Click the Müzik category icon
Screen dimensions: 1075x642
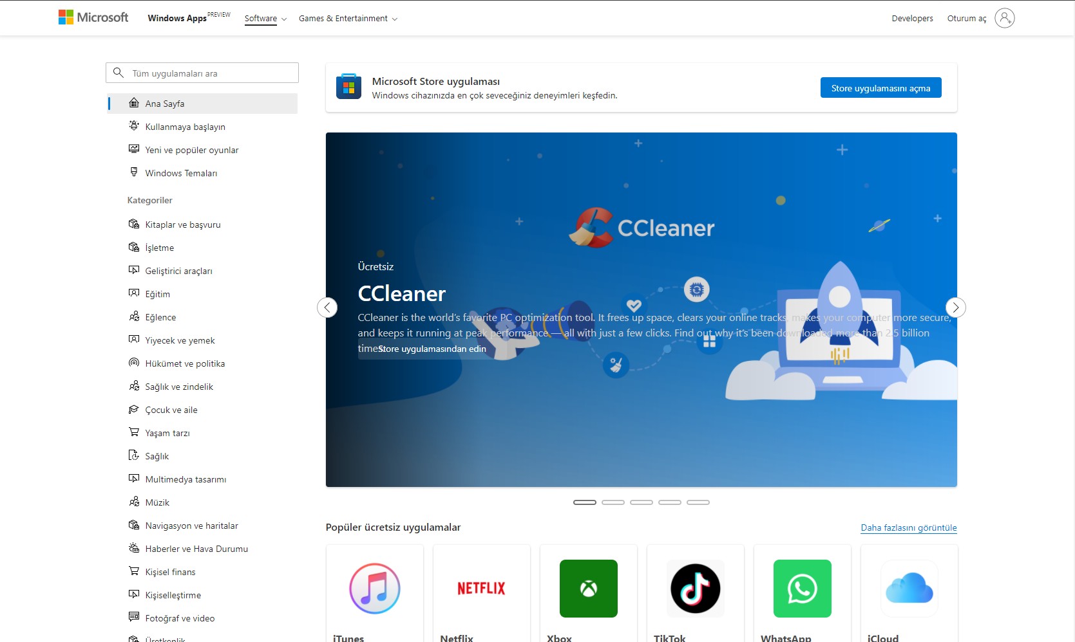point(134,502)
